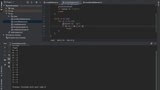Print the console output
Screen dimensions: 160x90
click(9, 63)
